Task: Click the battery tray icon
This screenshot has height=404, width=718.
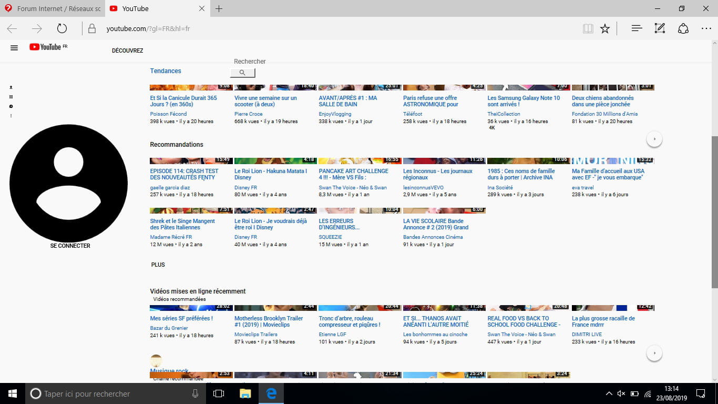Action: 634,393
